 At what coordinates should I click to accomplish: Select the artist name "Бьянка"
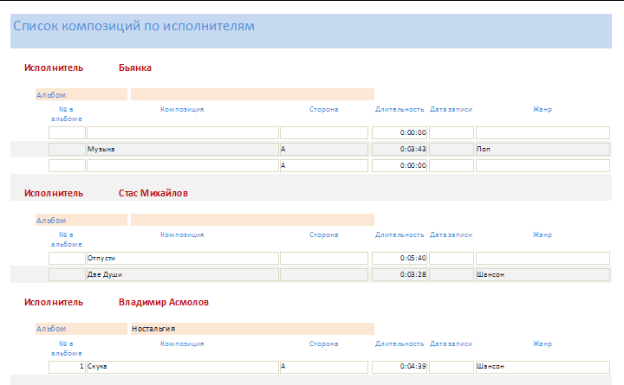point(135,67)
